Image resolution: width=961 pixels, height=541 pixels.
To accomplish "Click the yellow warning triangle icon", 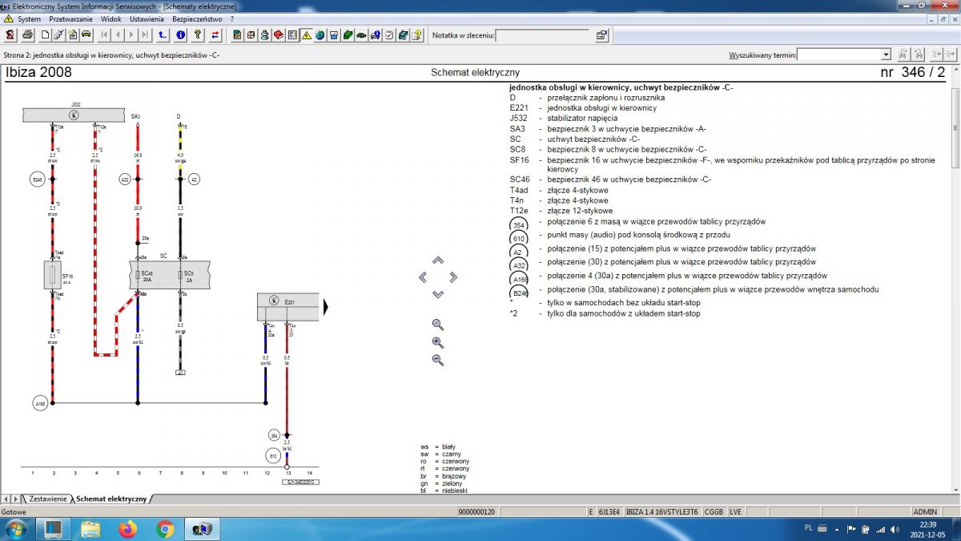I will pos(306,34).
